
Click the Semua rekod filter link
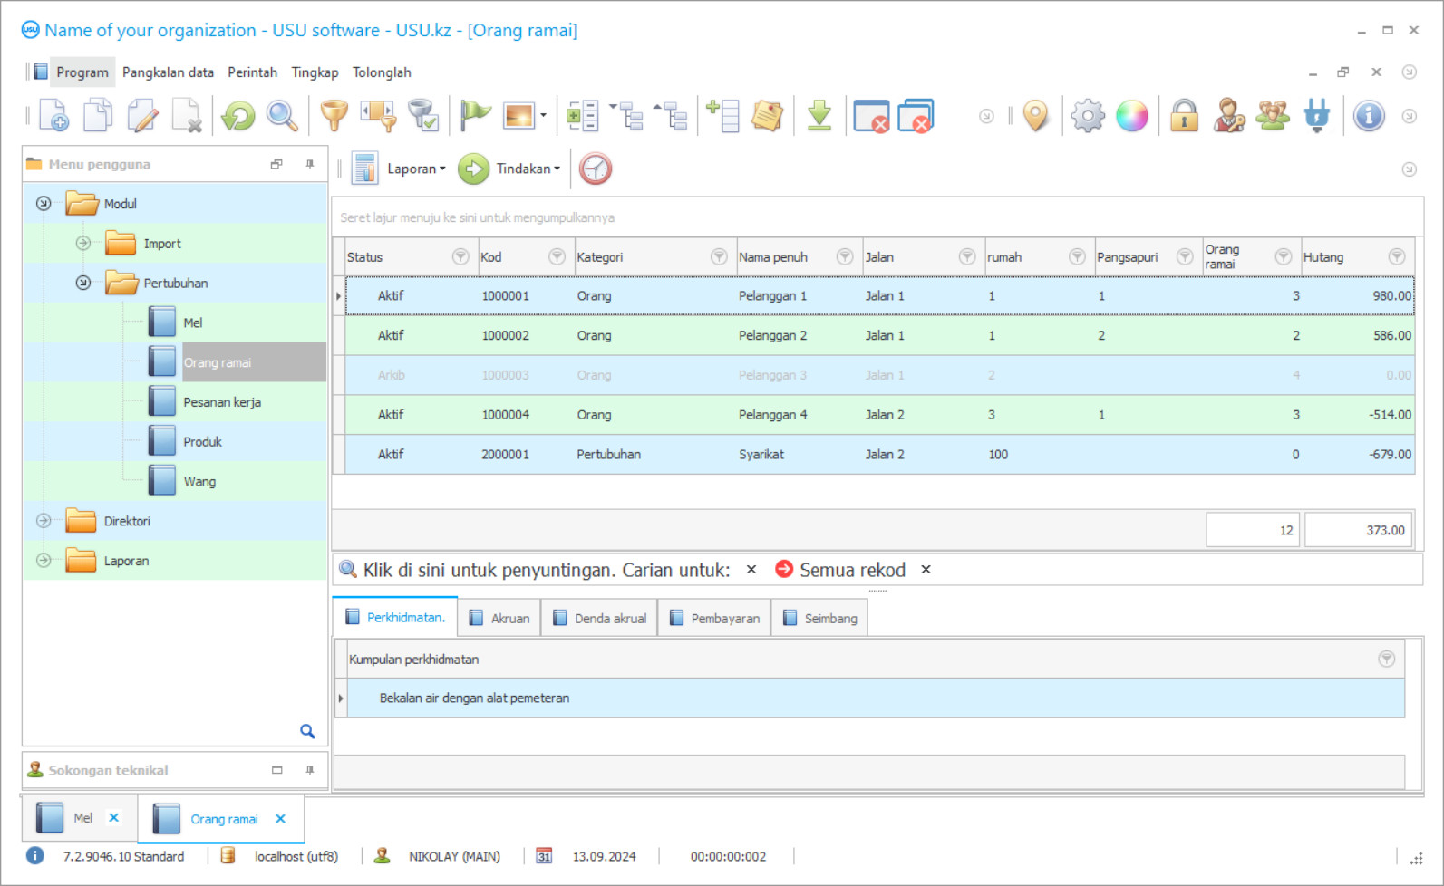click(851, 570)
